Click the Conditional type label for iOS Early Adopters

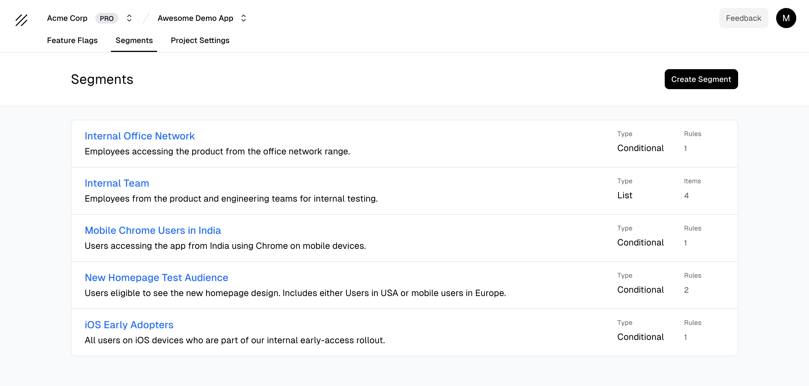641,337
